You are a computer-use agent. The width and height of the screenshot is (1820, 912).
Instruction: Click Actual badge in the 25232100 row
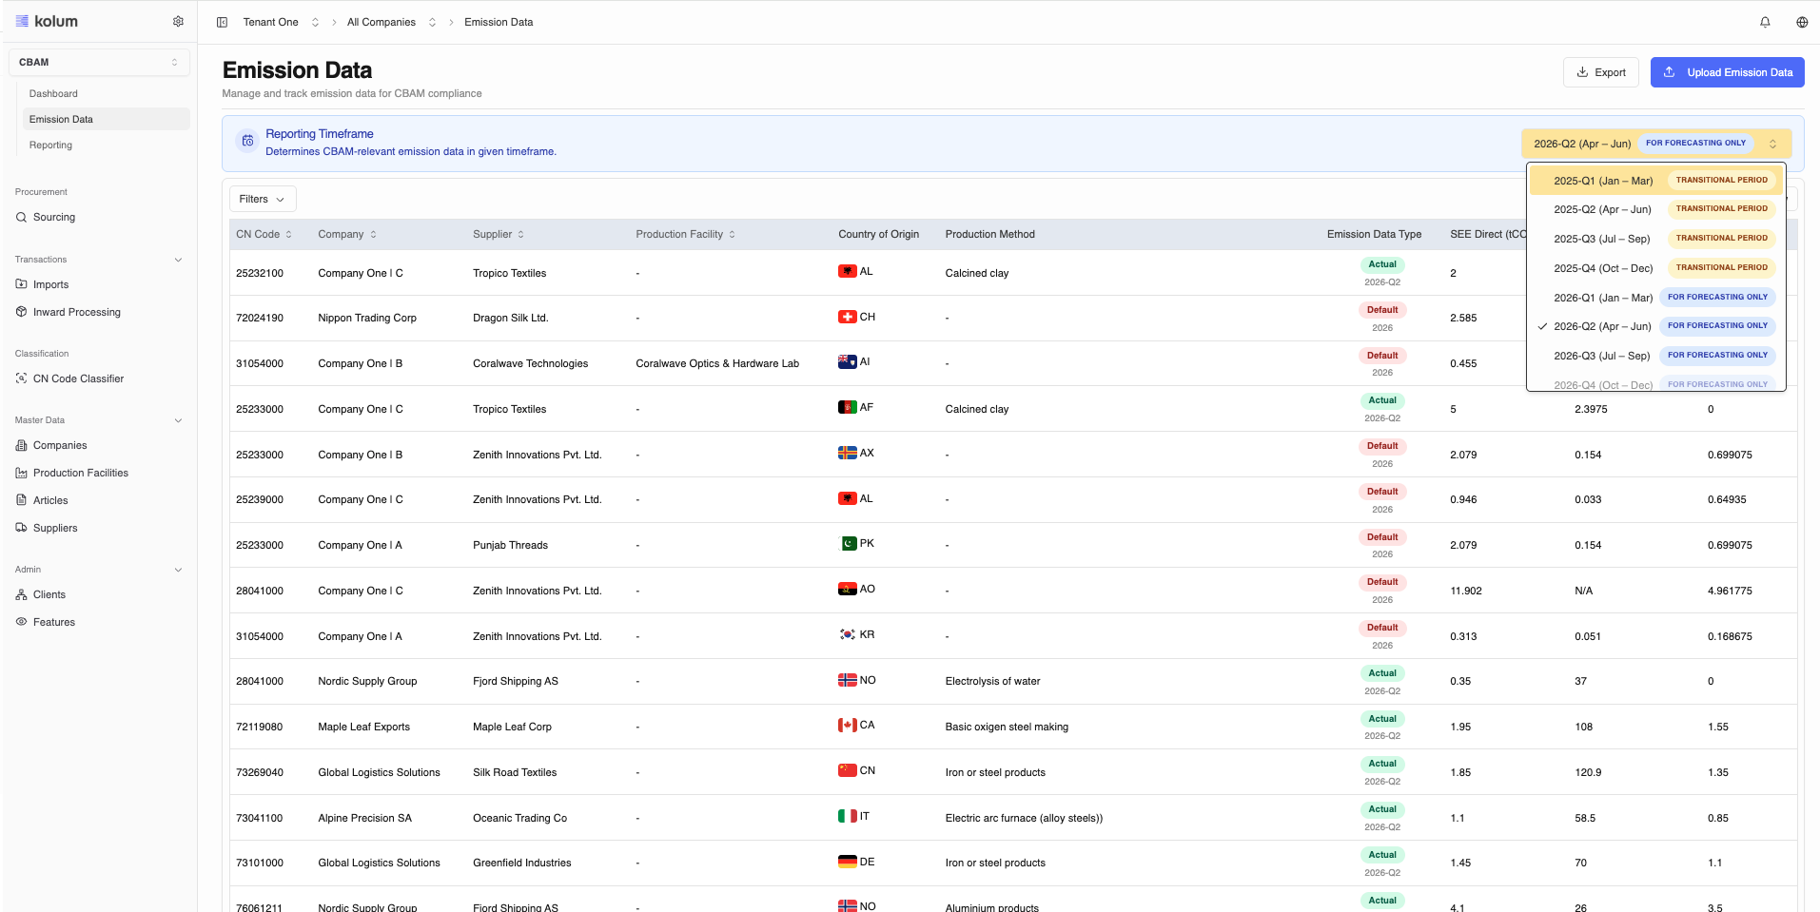[x=1382, y=264]
